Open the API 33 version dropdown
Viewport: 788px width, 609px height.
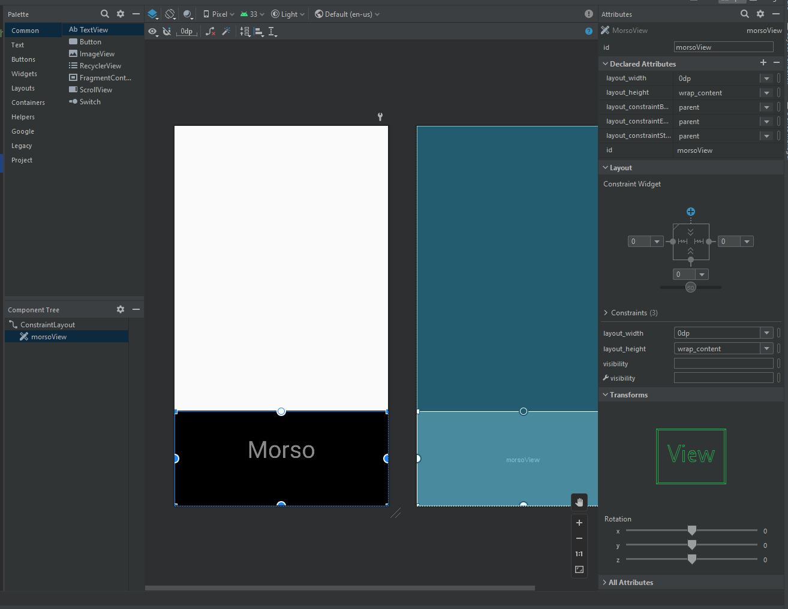tap(252, 14)
